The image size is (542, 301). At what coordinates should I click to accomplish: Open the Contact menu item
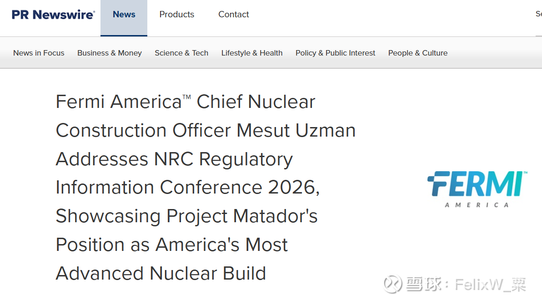coord(233,15)
